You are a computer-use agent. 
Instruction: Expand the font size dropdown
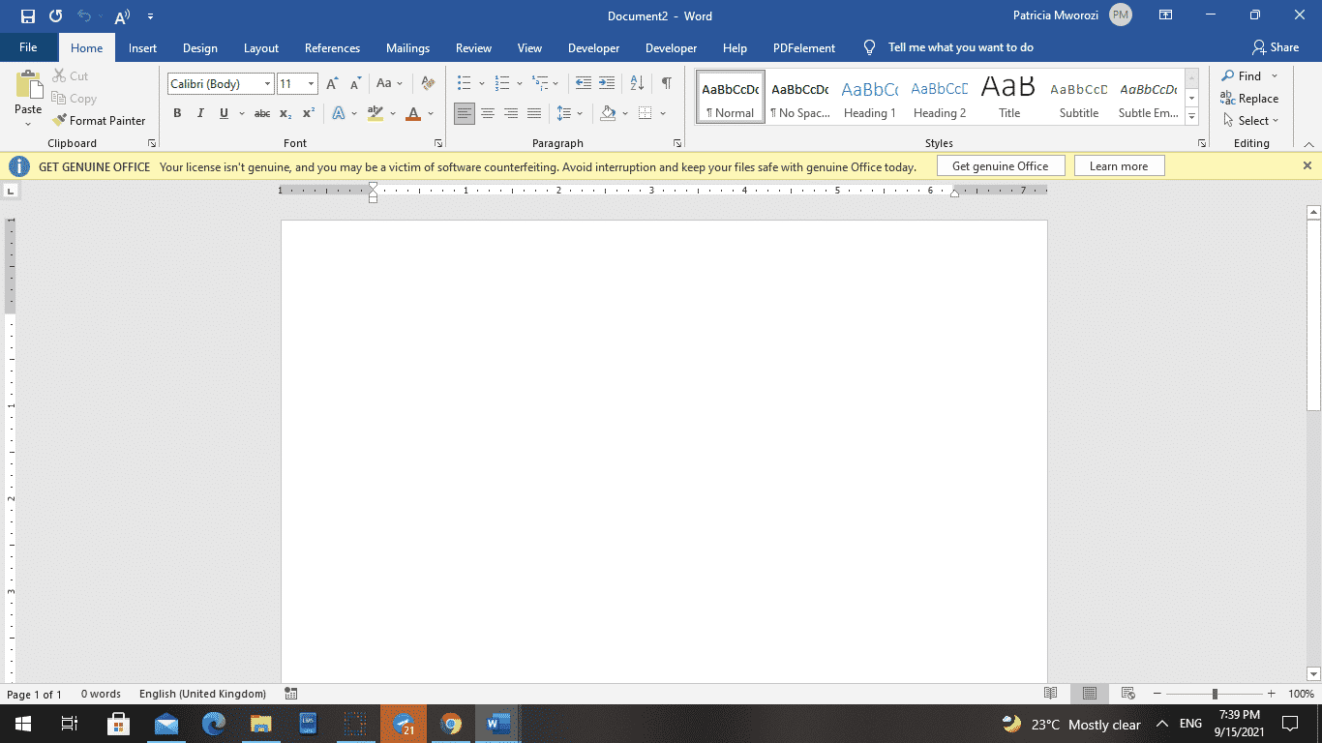311,83
